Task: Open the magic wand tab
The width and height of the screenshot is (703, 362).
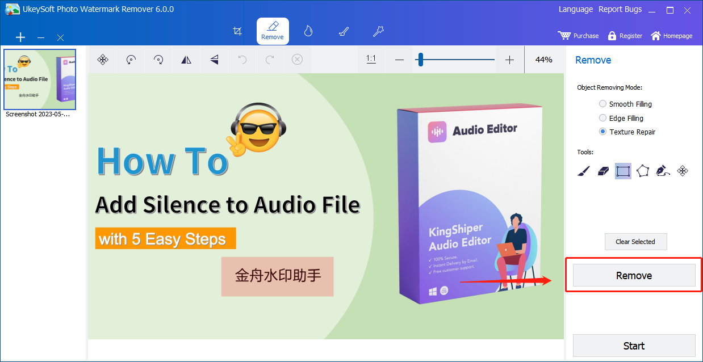Action: pyautogui.click(x=378, y=31)
